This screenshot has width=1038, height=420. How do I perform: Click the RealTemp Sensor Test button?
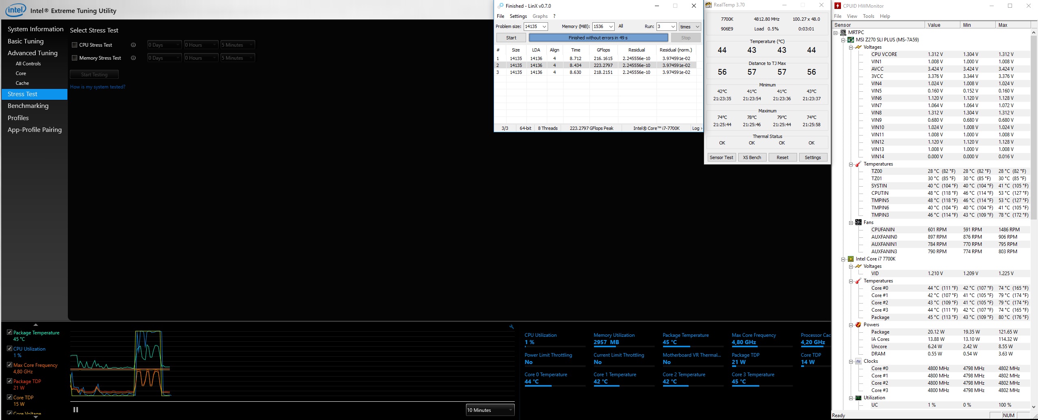(722, 157)
